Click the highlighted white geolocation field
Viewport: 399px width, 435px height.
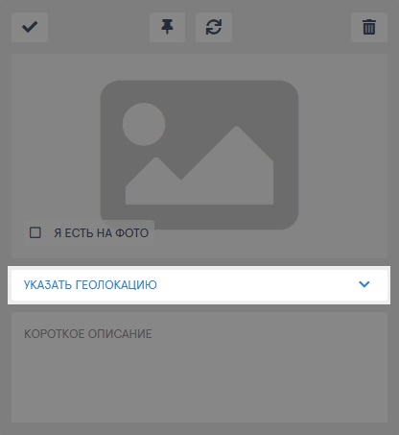click(x=199, y=284)
